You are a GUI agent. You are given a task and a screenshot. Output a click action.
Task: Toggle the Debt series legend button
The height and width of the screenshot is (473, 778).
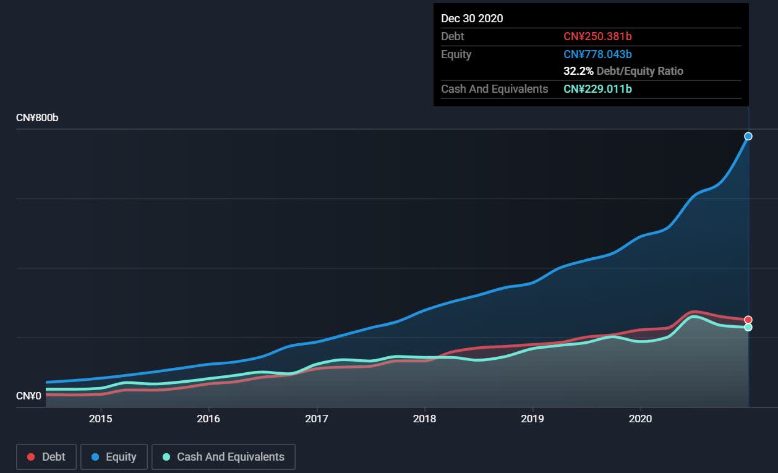pyautogui.click(x=46, y=457)
